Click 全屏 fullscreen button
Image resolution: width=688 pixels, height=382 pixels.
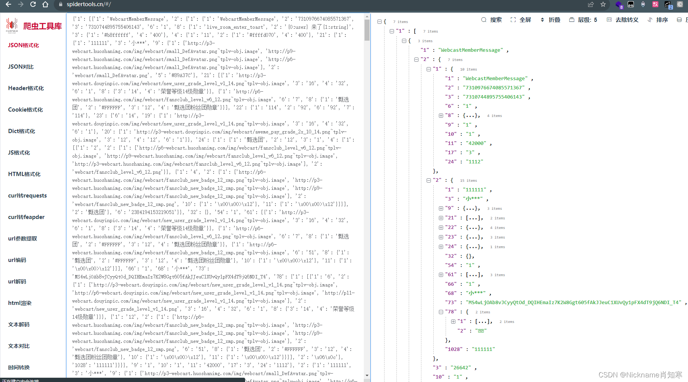tap(521, 20)
